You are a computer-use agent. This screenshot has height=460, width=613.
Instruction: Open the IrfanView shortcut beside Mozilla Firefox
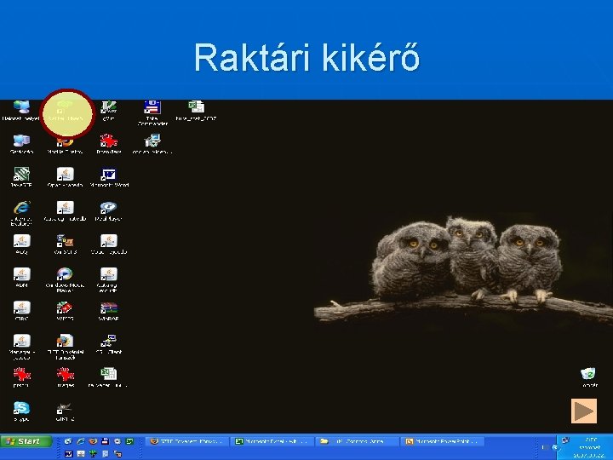[109, 144]
